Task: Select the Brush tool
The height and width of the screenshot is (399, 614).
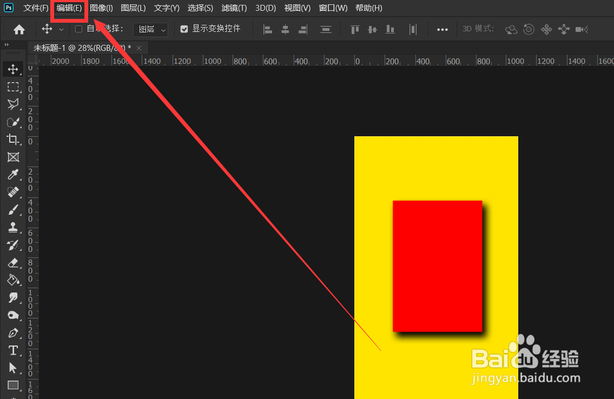Action: (13, 210)
